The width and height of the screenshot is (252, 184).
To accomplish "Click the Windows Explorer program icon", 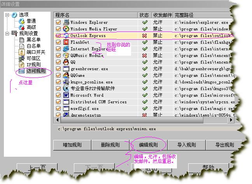I will pos(66,22).
